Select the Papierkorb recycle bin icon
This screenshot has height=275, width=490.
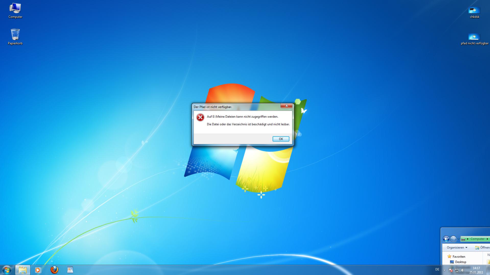(15, 37)
